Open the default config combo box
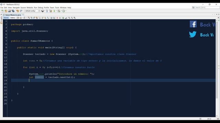Image resolution: width=220 pixels, height=123 pixels. click(32, 11)
